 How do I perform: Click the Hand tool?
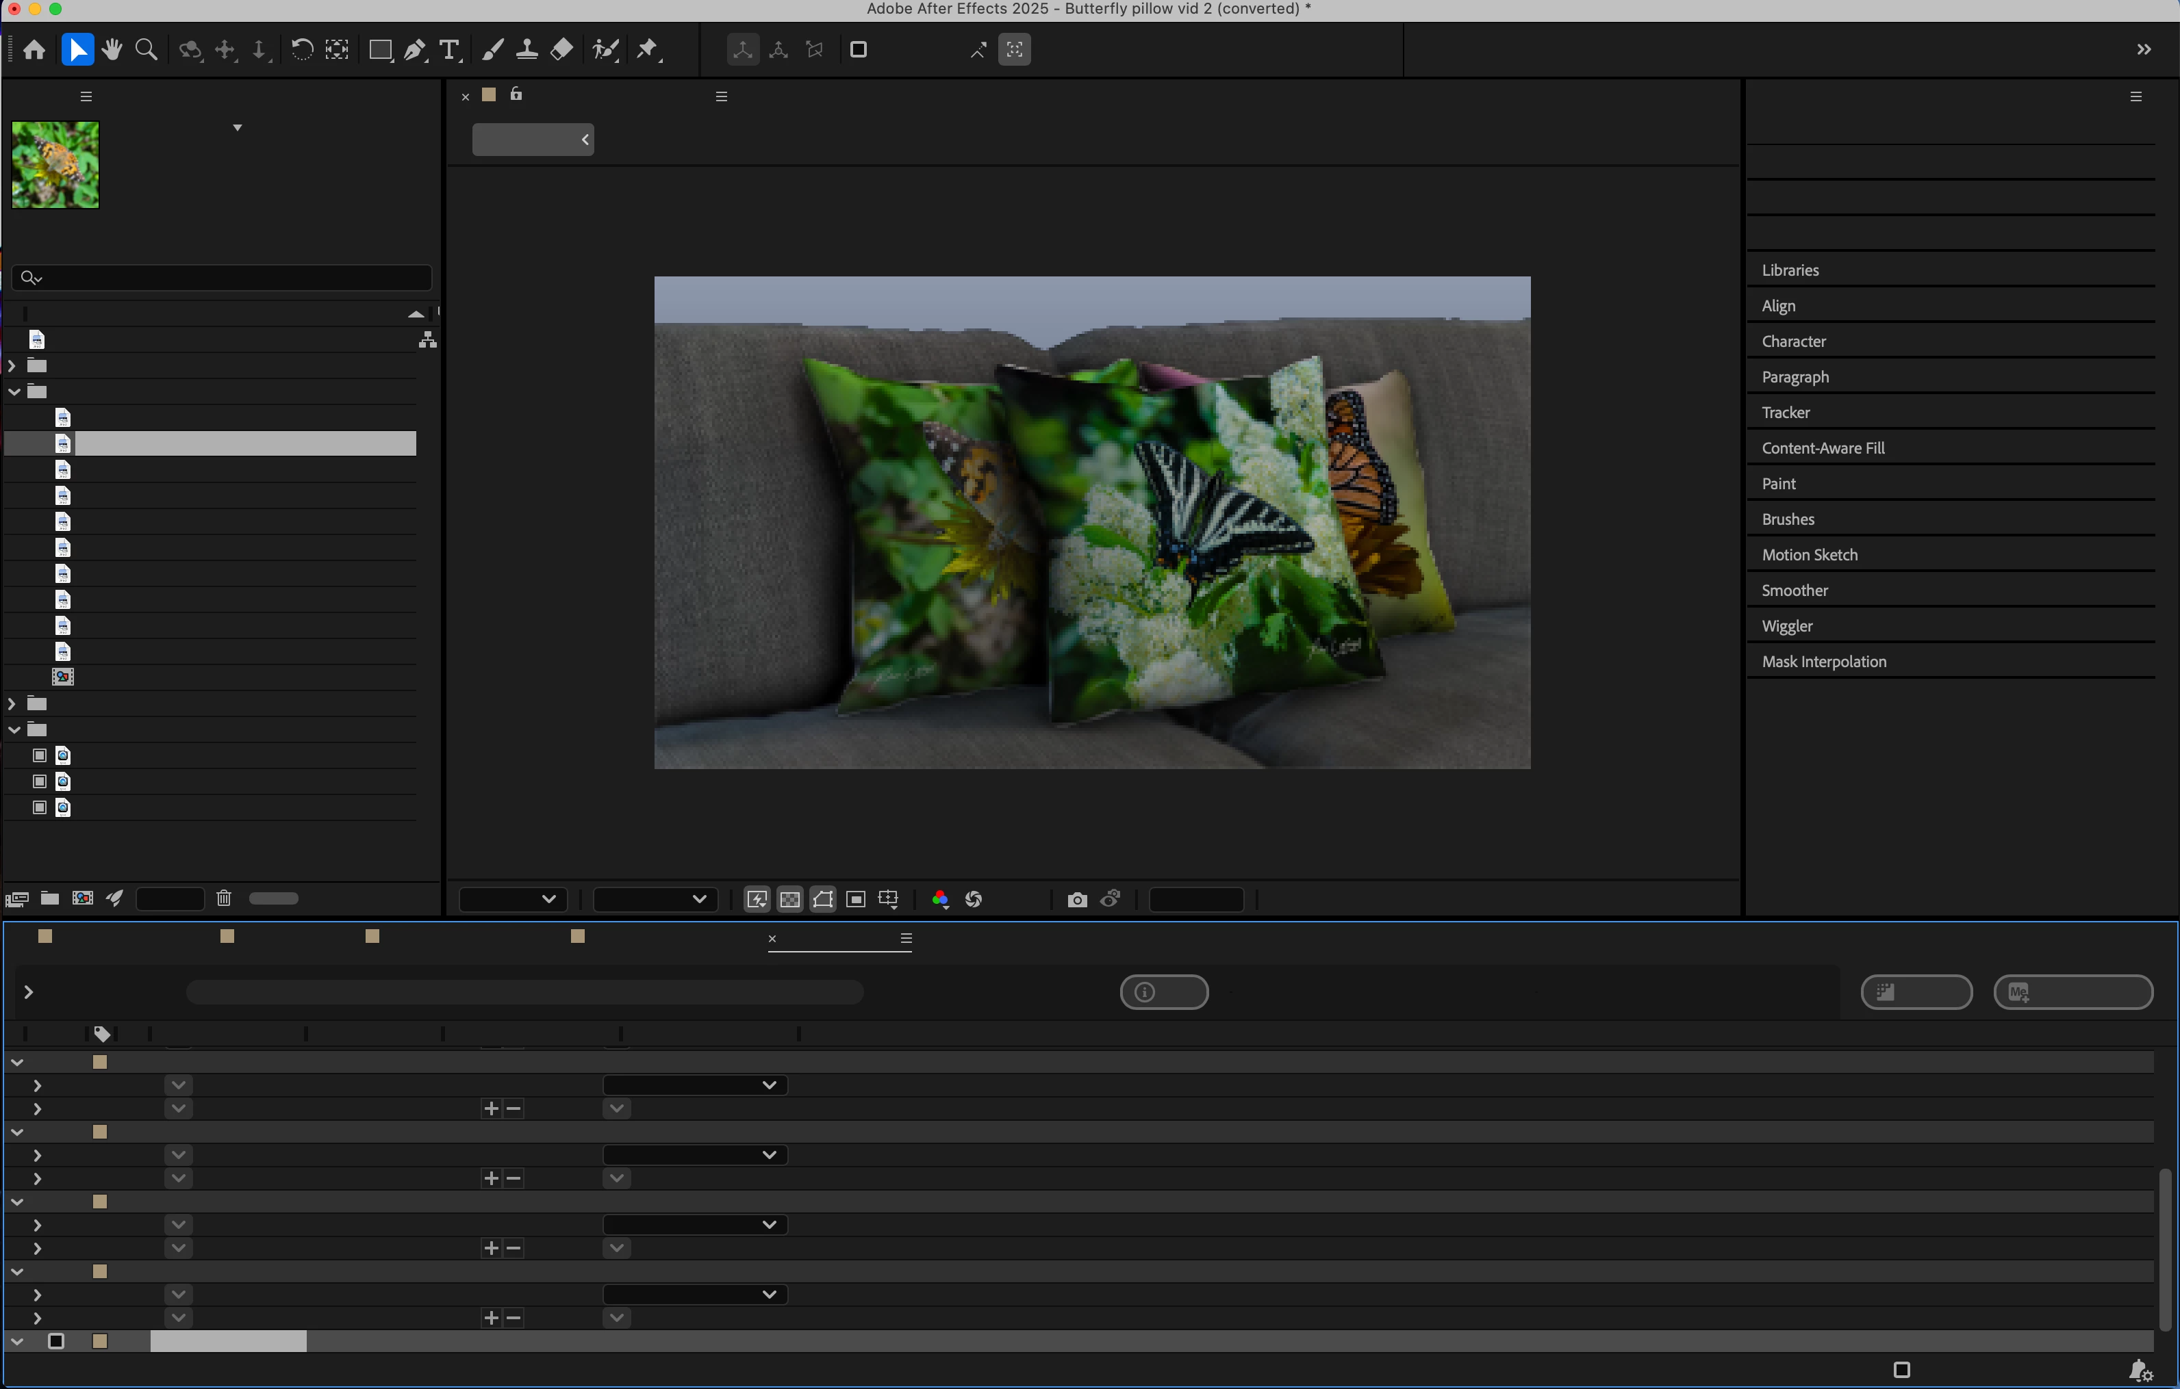(112, 50)
